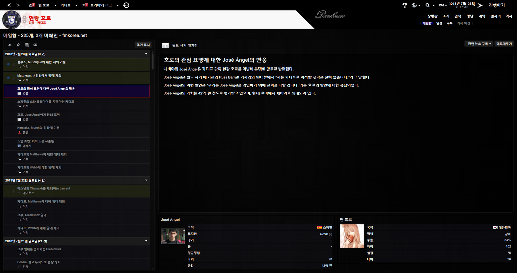Viewport: 517px width, 273px height.
Task: Open the 현 호로 dropdown arrow
Action: pos(55,5)
